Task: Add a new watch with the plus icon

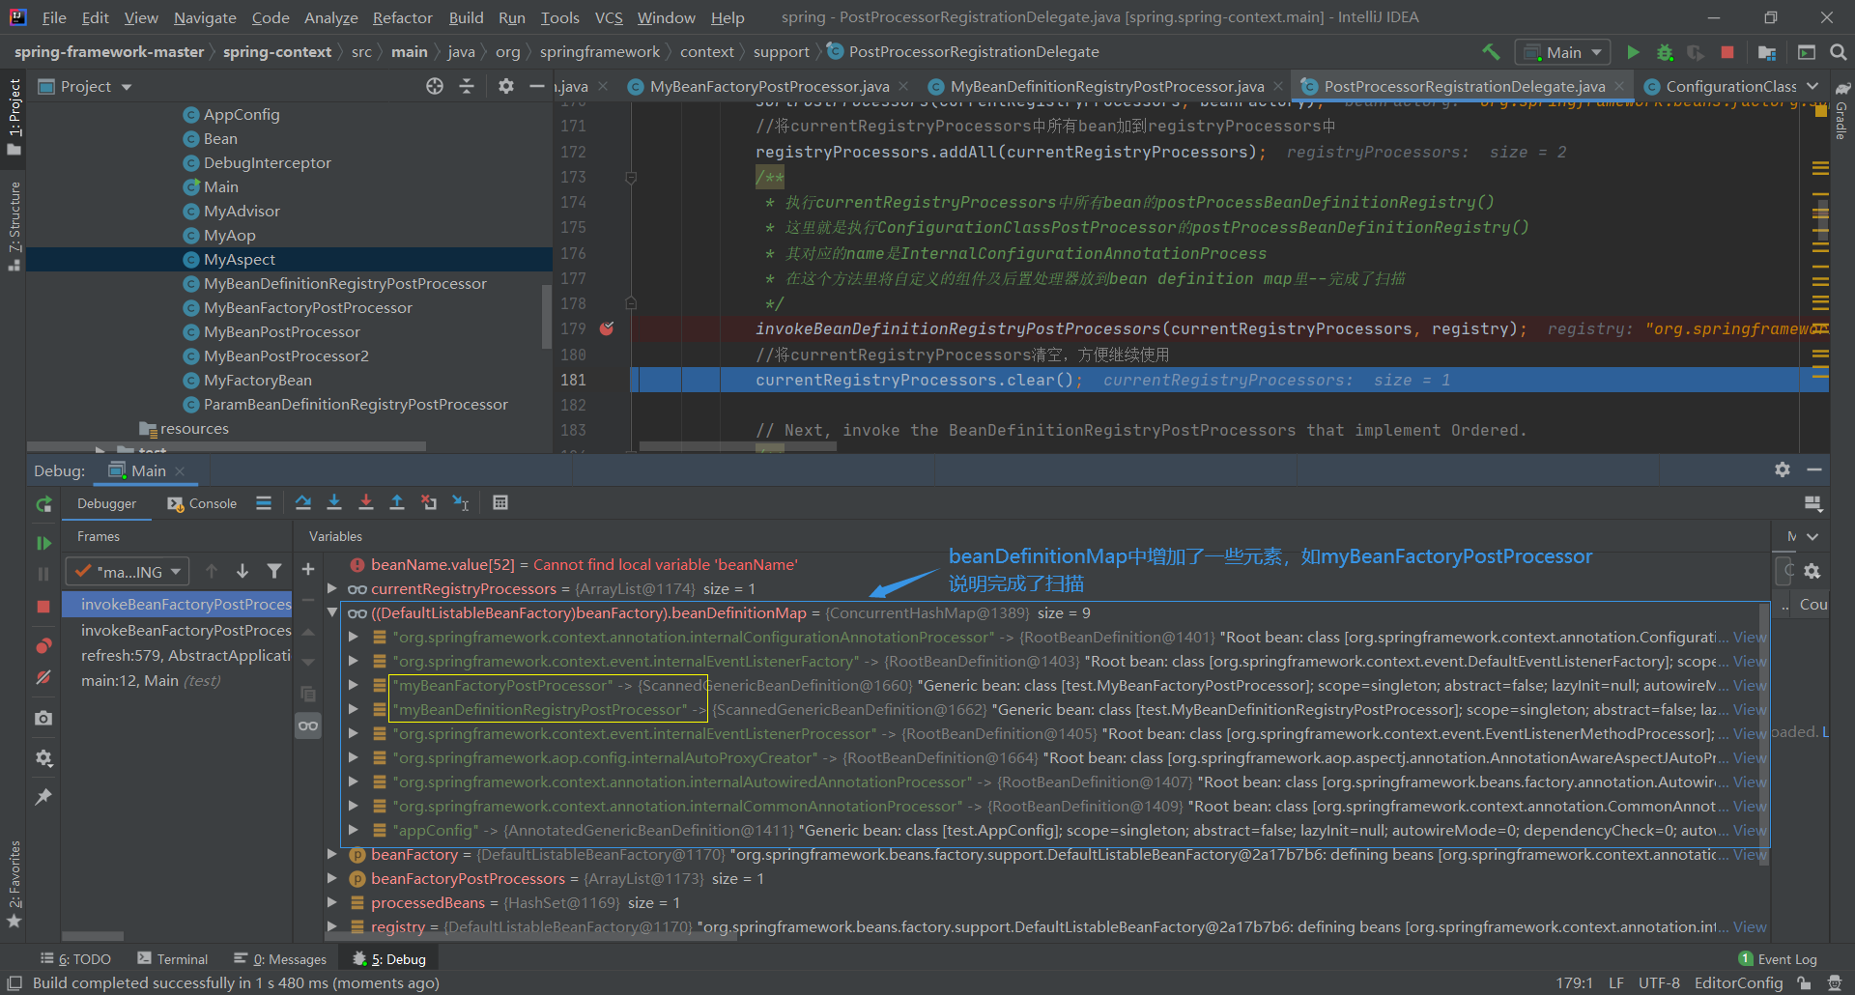Action: (308, 570)
